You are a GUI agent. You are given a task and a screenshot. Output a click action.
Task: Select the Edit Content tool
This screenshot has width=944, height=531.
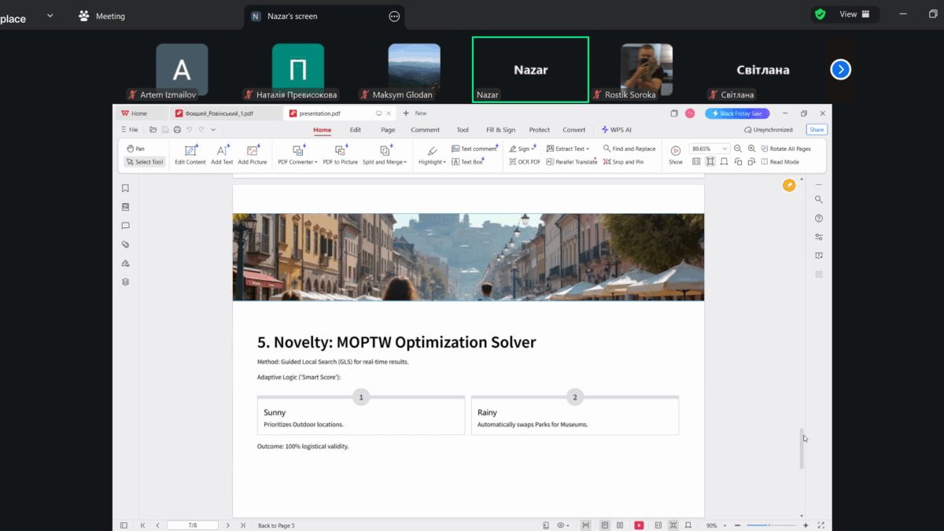point(190,154)
